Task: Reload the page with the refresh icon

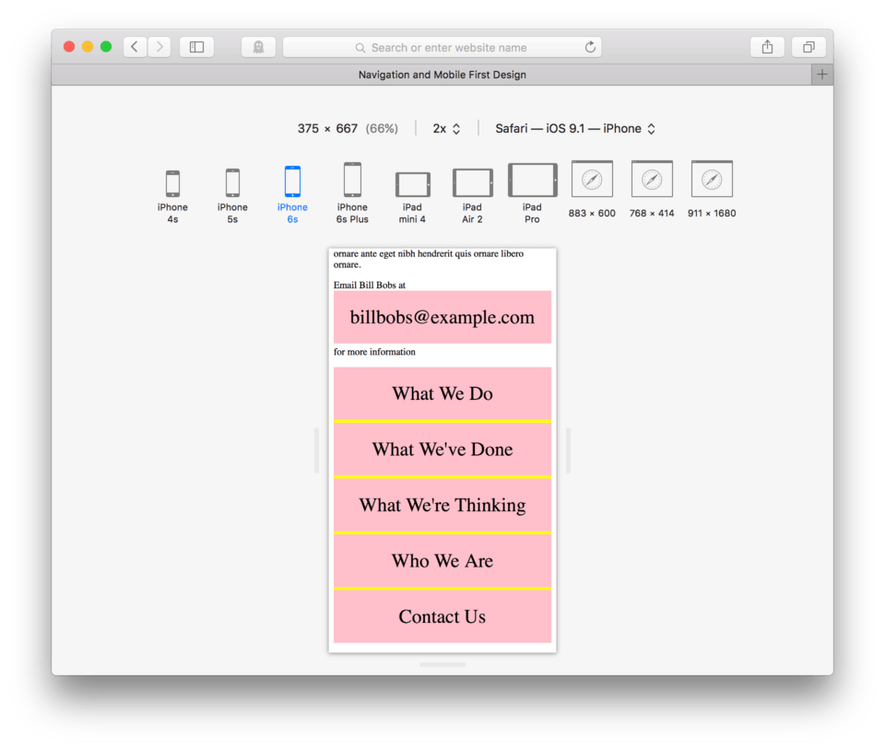Action: tap(590, 47)
